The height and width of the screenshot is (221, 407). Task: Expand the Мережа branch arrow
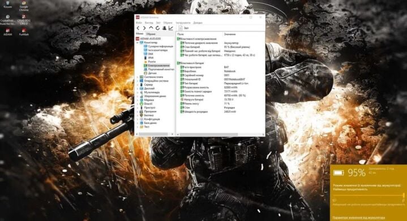point(138,100)
